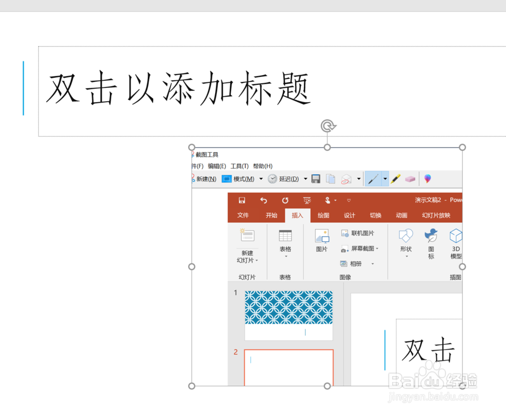Open the 屏幕截图 screenshot dropdown
This screenshot has height=414, width=506.
[359, 249]
